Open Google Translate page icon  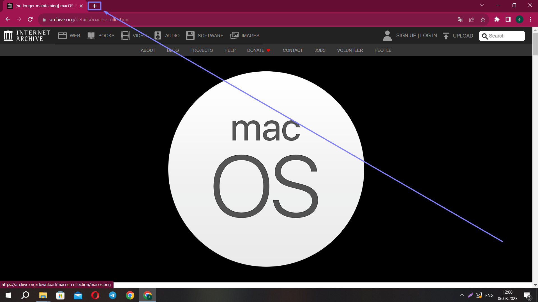460,20
